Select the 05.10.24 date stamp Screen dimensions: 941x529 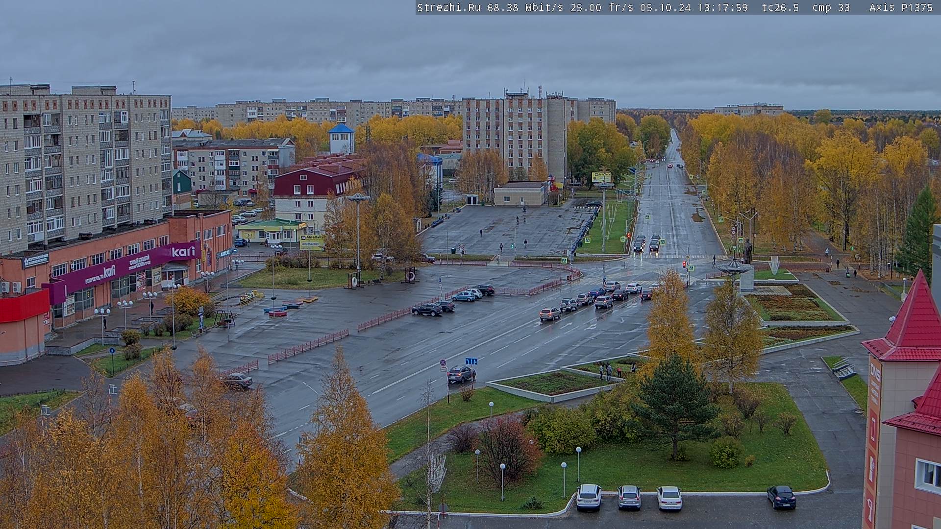click(x=665, y=7)
